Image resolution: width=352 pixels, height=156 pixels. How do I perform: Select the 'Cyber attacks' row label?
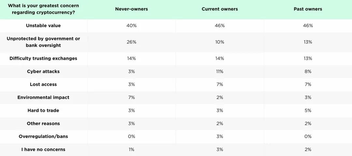(43, 71)
